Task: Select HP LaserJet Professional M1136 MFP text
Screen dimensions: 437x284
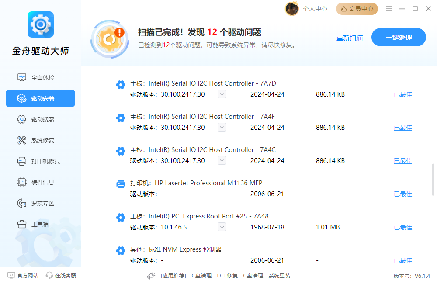Action: 208,183
